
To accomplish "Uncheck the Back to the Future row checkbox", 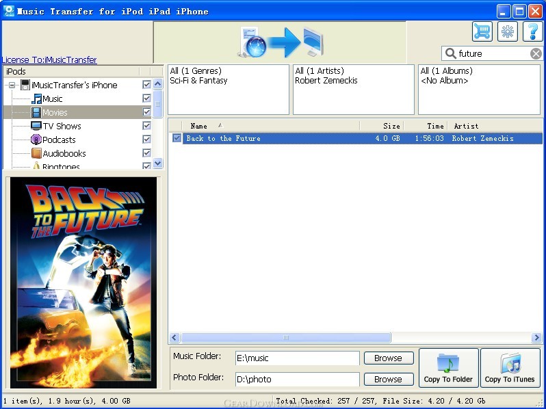I will pyautogui.click(x=177, y=138).
